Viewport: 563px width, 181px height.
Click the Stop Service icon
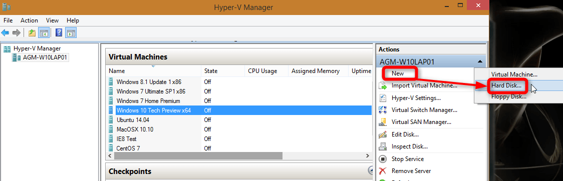tap(383, 159)
